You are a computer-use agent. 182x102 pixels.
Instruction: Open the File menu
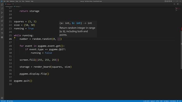coord(5,1)
